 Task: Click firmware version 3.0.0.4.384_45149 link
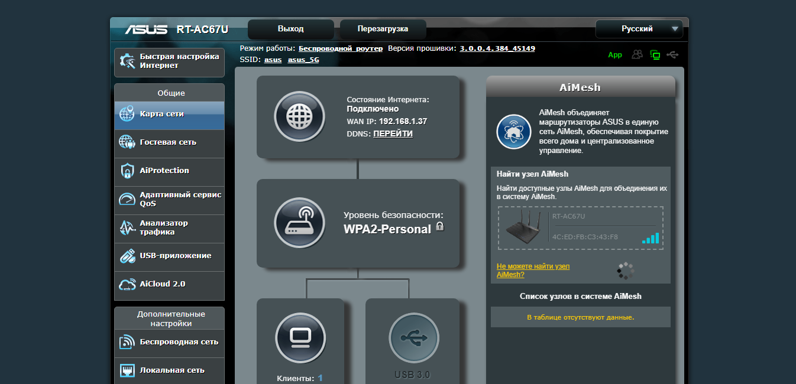pos(497,48)
